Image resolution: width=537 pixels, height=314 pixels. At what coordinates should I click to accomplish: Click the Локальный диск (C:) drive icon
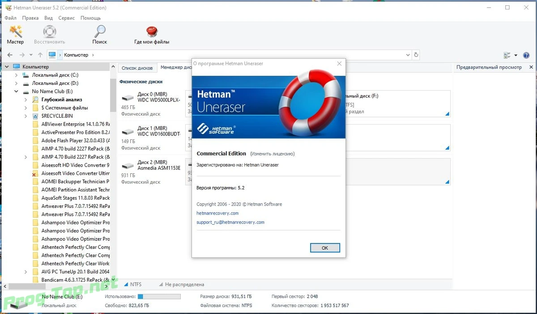click(26, 75)
